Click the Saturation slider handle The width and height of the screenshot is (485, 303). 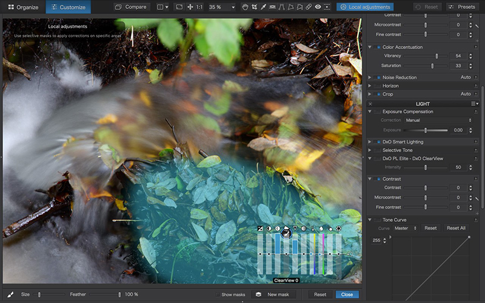click(x=432, y=66)
